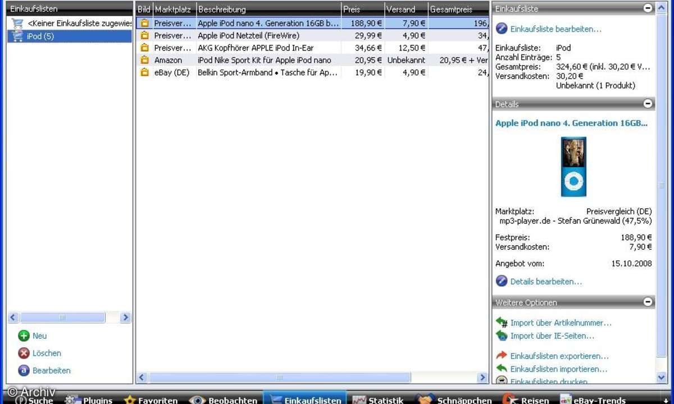674x404 pixels.
Task: Click bag icon in the Amazon row
Action: coord(144,60)
